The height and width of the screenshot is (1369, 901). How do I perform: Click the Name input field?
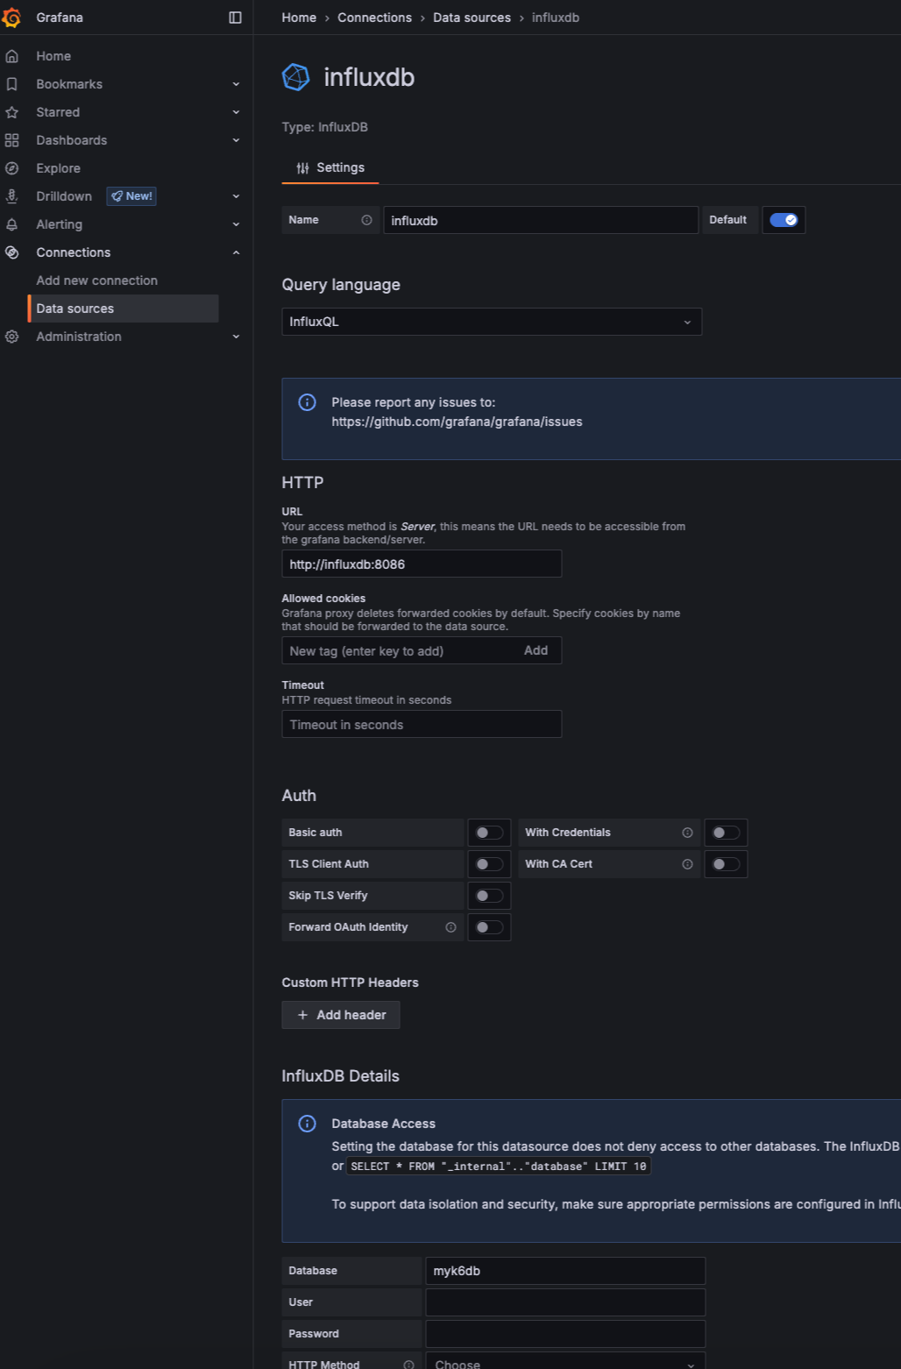point(541,220)
